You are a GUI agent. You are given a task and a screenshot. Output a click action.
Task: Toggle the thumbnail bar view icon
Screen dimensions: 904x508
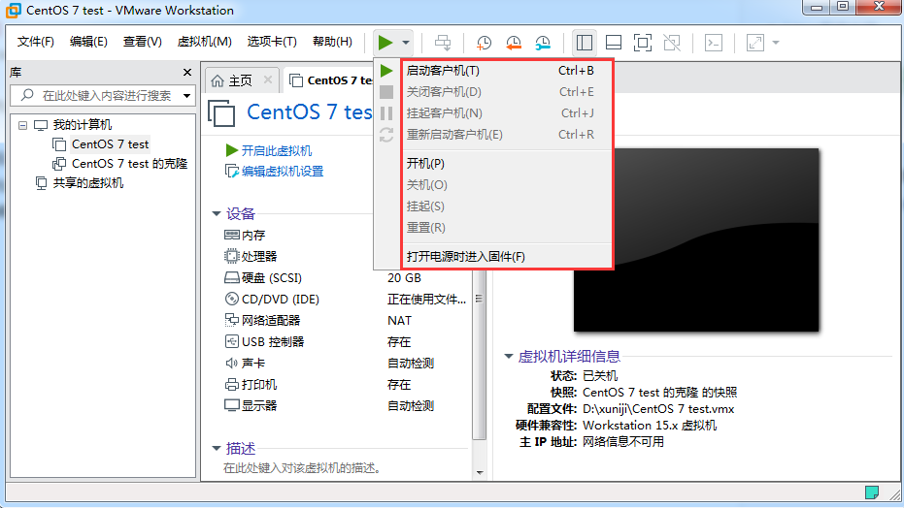tap(614, 43)
